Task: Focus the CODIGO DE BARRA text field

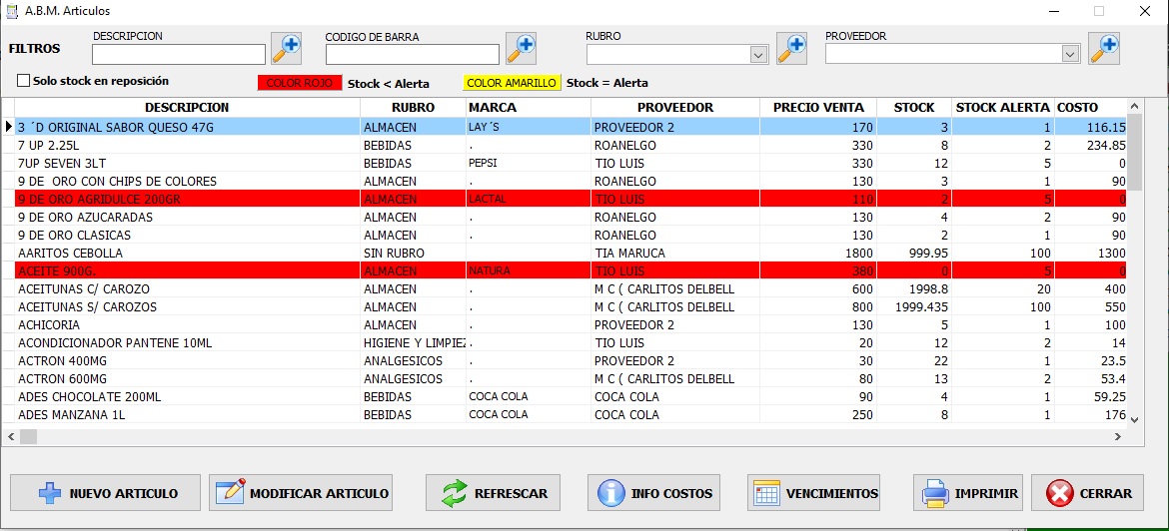Action: point(413,54)
